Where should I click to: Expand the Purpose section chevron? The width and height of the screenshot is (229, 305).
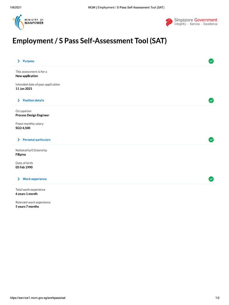click(18, 61)
